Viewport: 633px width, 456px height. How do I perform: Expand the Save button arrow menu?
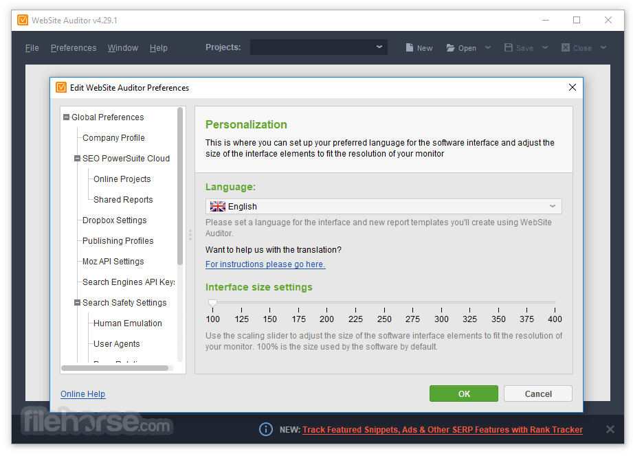tap(545, 47)
